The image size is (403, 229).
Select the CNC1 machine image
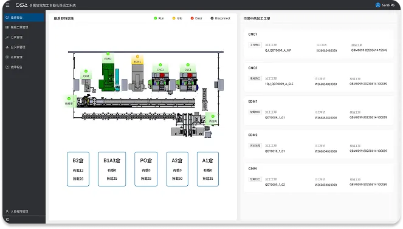(188, 82)
